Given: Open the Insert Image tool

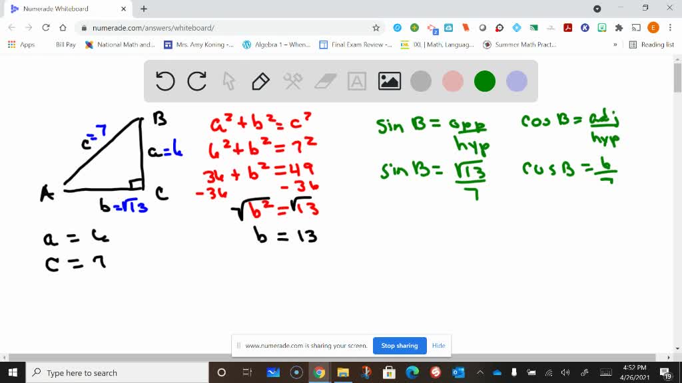Looking at the screenshot, I should pyautogui.click(x=390, y=81).
